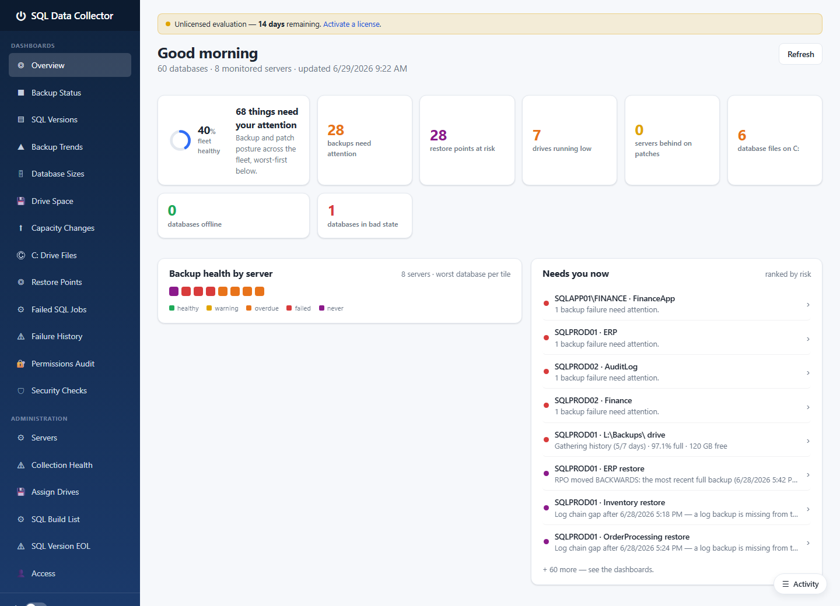Select the SQL Version EOL warning icon
The height and width of the screenshot is (606, 840).
[x=21, y=546]
